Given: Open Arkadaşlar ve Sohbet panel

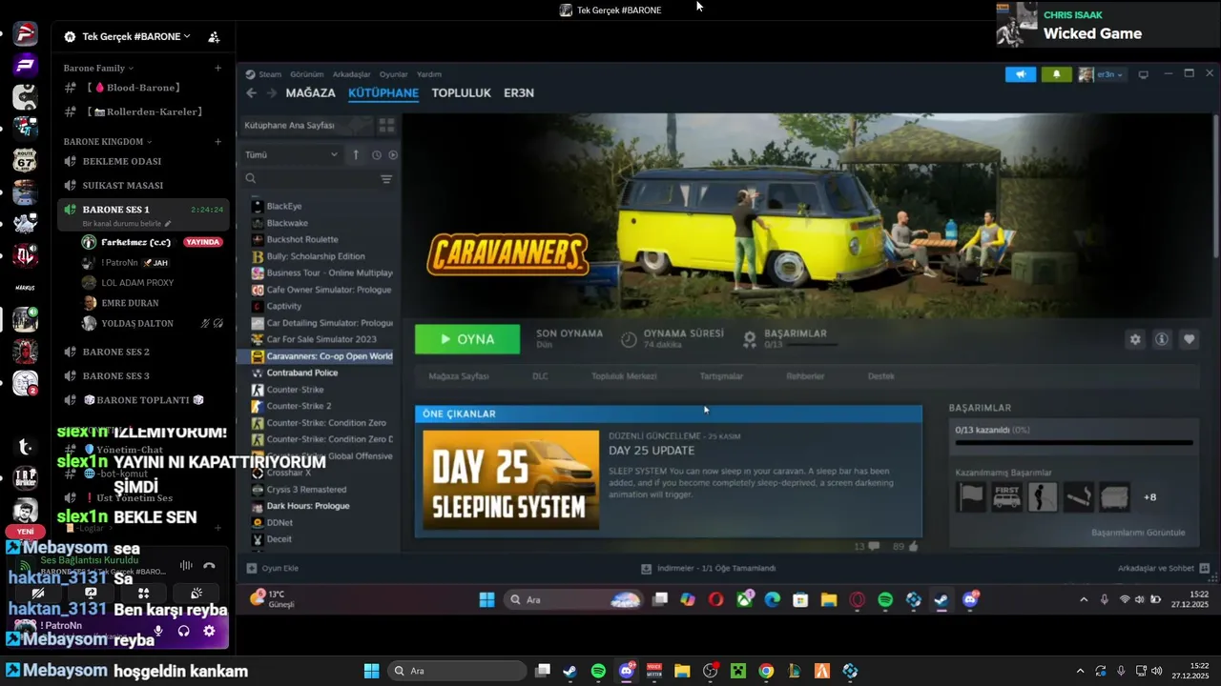Looking at the screenshot, I should 1166,568.
